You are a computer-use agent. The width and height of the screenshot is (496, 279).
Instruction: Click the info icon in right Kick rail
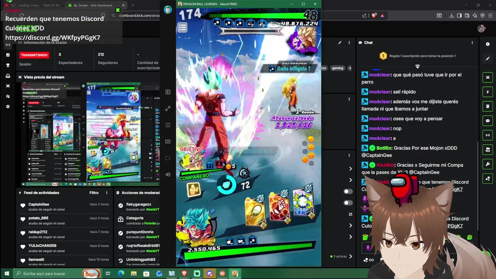coord(487,44)
